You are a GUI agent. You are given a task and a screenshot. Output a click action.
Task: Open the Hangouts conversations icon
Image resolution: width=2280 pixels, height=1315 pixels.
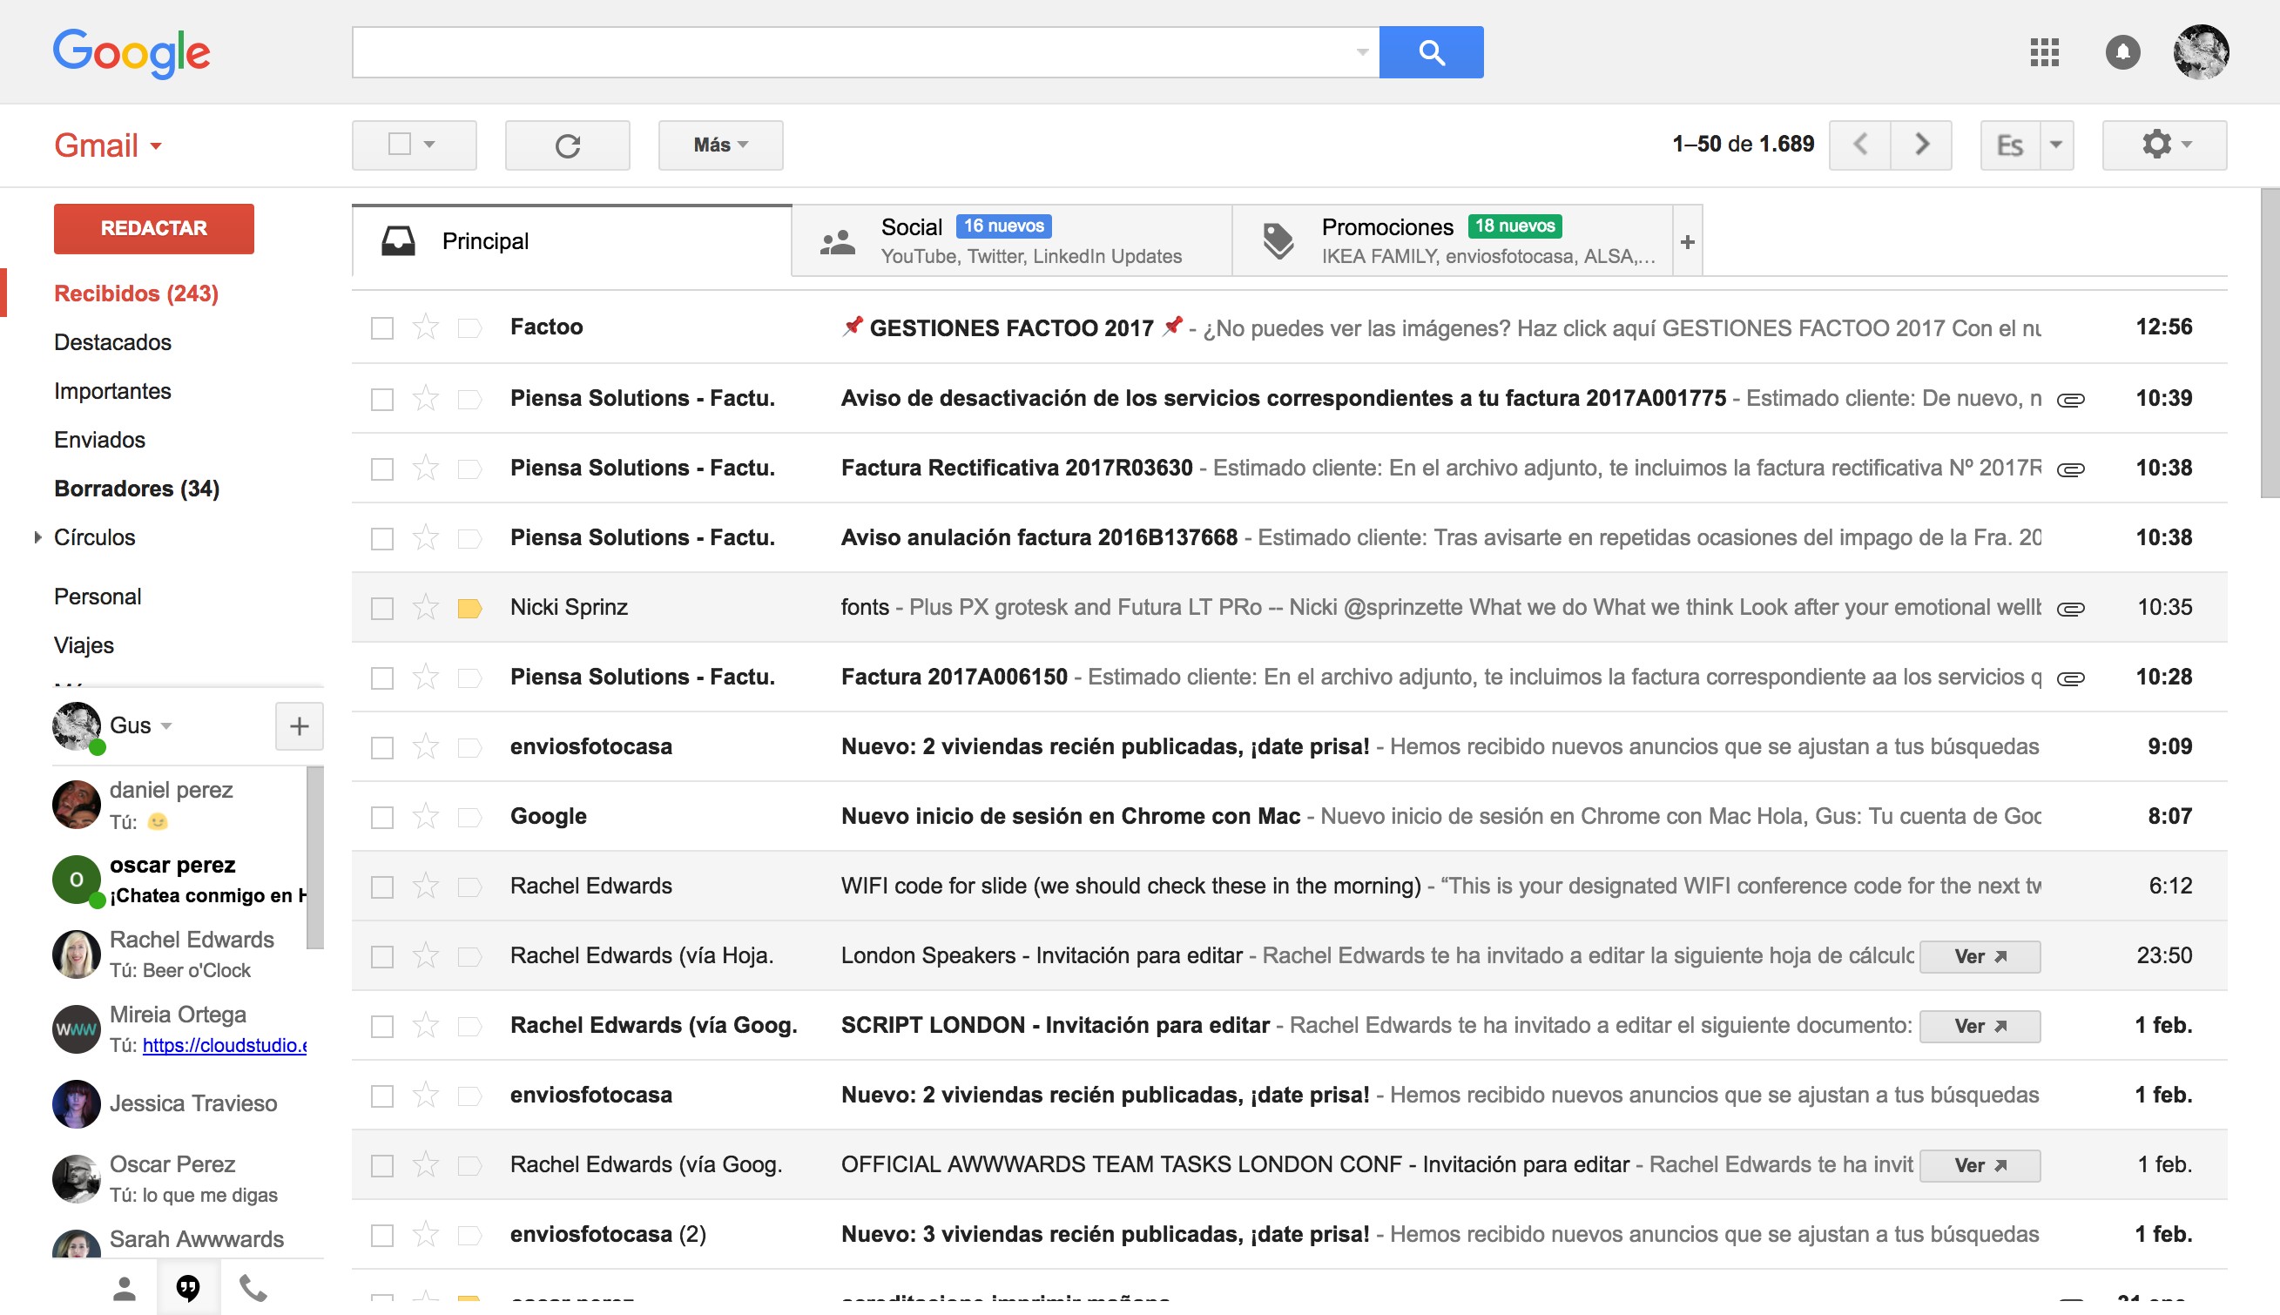188,1287
